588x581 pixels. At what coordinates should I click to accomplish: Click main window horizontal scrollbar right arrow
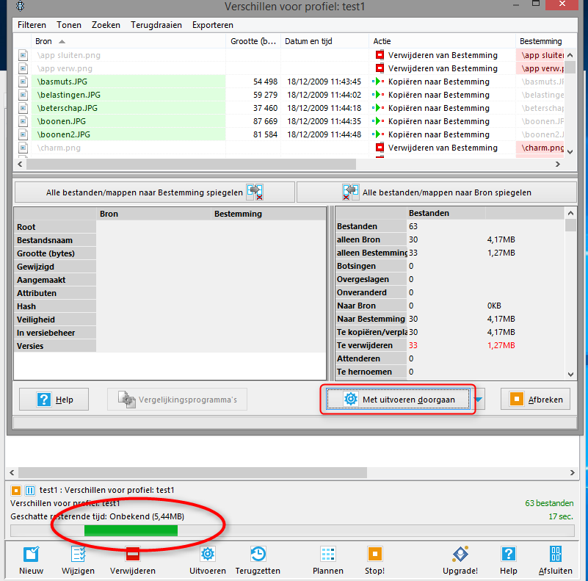pos(573,472)
